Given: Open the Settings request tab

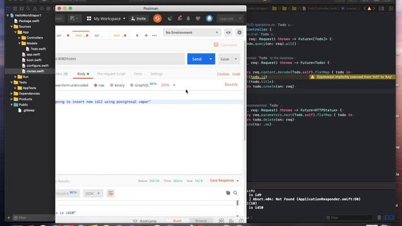Looking at the screenshot, I should 156,74.
